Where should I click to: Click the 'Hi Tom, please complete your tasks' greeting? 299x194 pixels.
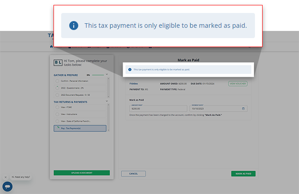[x=85, y=63]
